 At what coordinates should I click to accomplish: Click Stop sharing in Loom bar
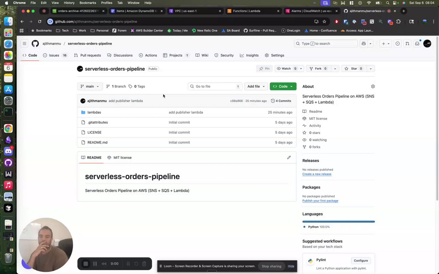[271, 266]
